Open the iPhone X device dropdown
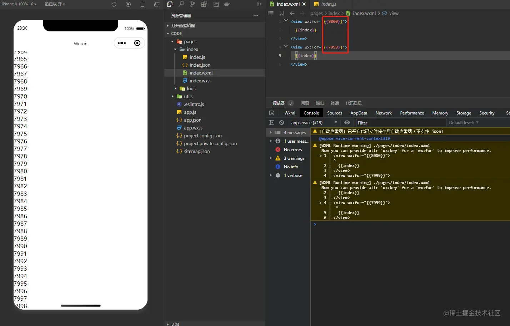The width and height of the screenshot is (510, 326). click(19, 4)
